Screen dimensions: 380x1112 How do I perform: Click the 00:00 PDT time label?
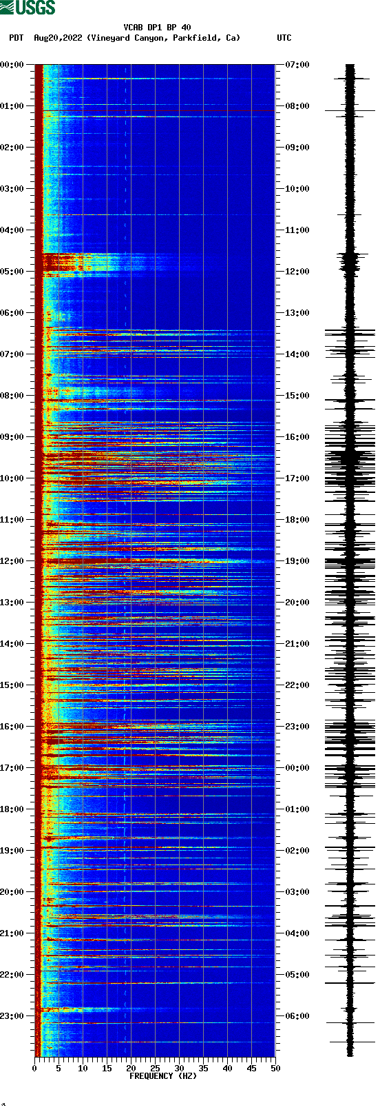pos(12,65)
